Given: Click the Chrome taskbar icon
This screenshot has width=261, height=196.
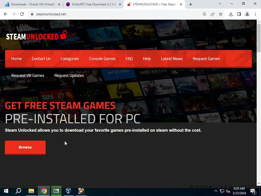Looking at the screenshot, I should [44, 191].
